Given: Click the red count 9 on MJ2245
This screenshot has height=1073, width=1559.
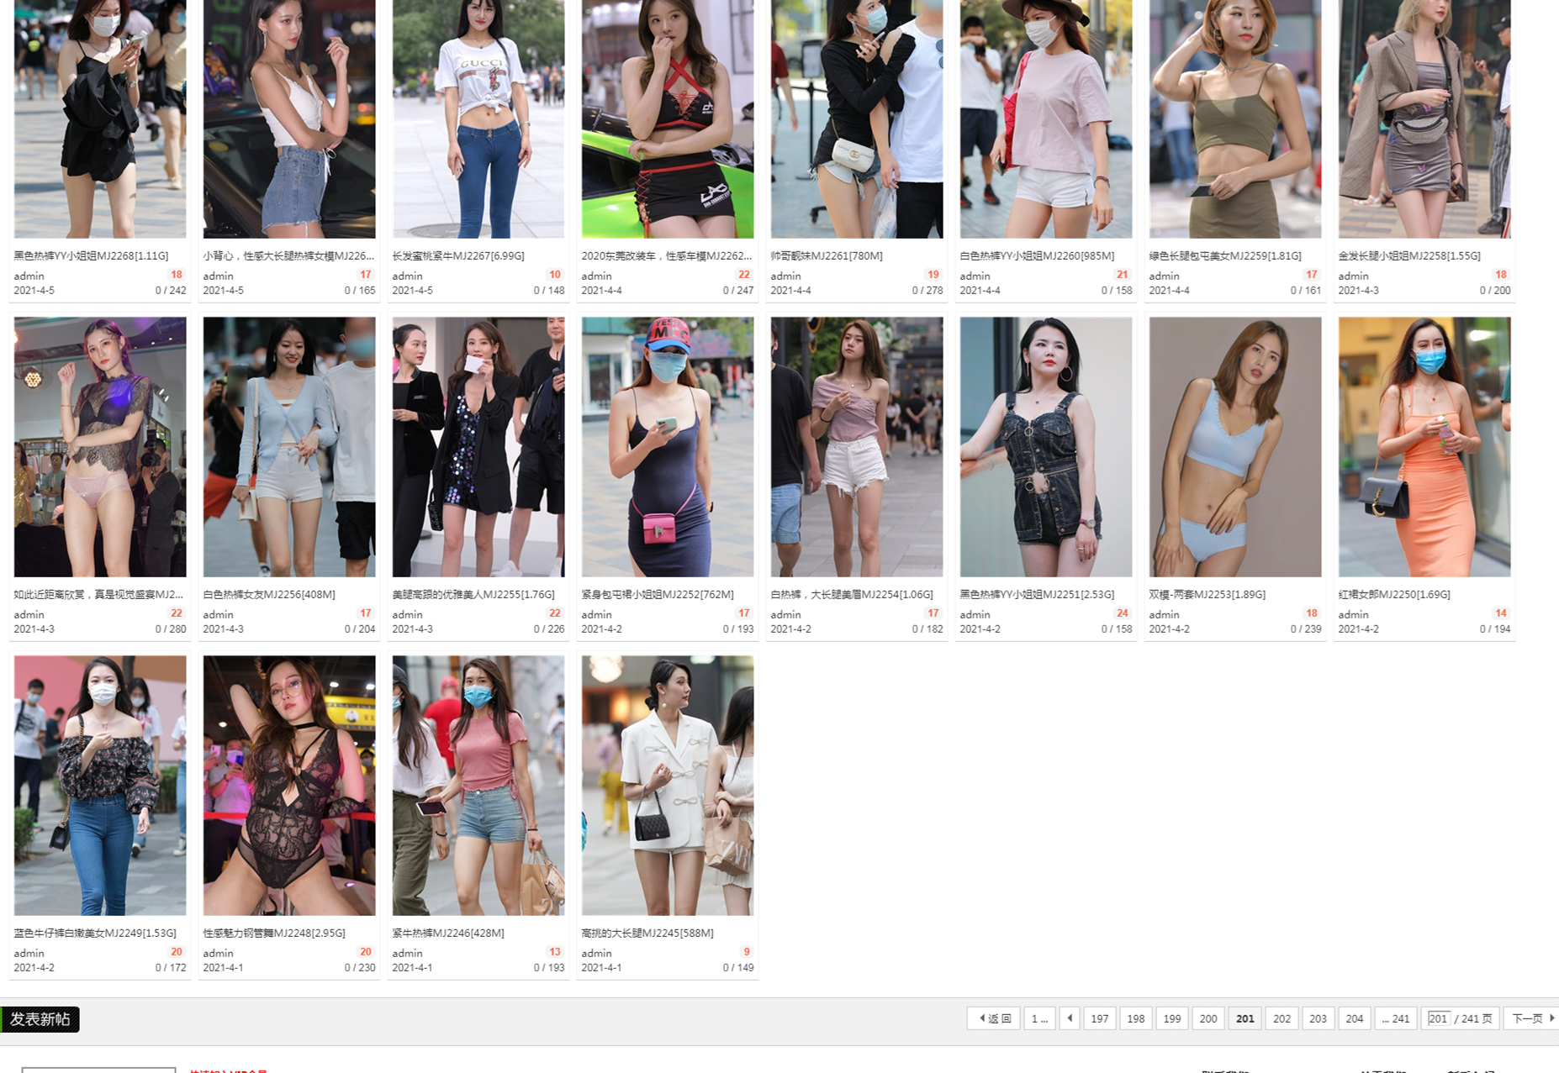Looking at the screenshot, I should point(747,951).
